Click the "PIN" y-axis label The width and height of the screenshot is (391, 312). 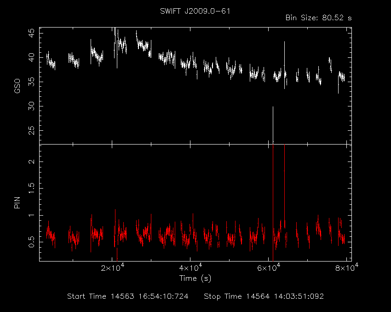(17, 202)
